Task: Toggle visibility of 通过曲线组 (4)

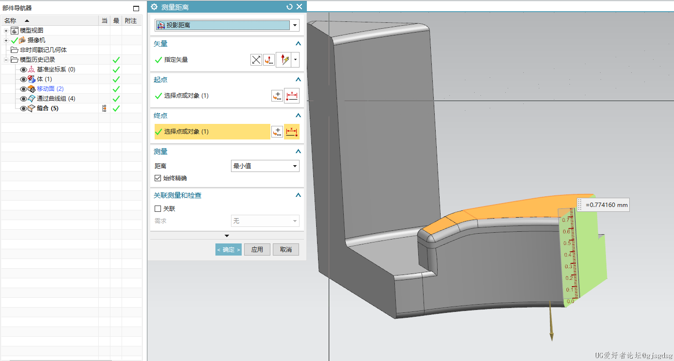Action: [23, 99]
